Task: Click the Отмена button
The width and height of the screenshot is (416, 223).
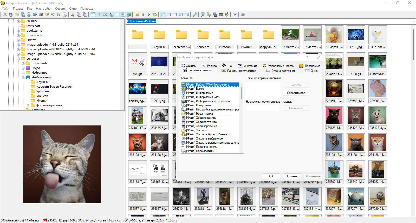Action: point(292,176)
